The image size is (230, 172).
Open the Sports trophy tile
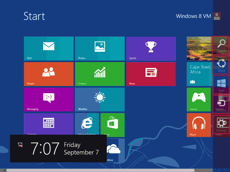pos(151,49)
